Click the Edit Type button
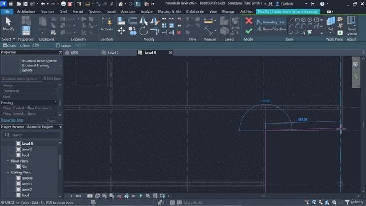This screenshot has height=206, width=366. tap(52, 78)
